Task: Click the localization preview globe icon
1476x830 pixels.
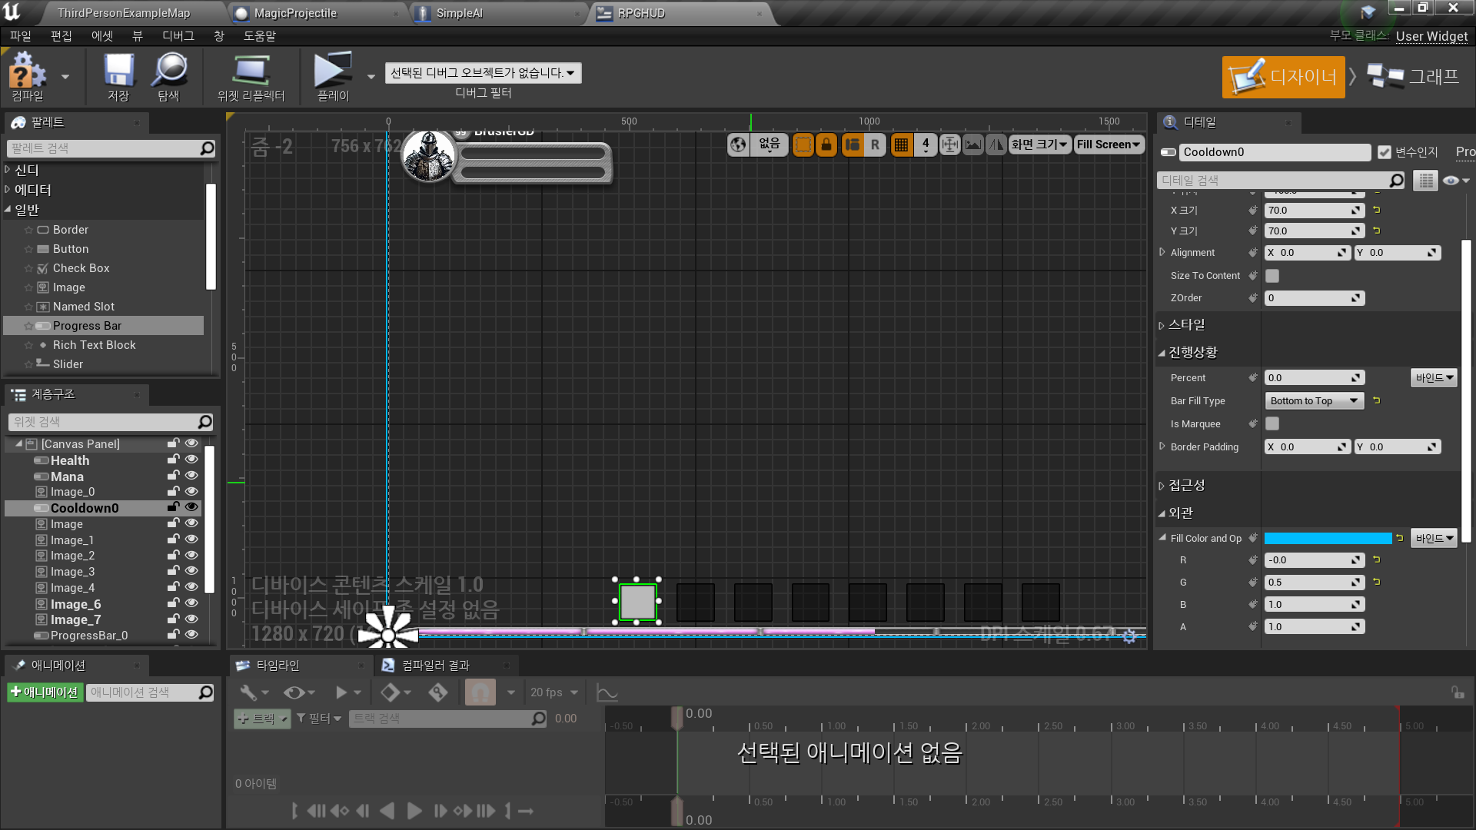Action: click(x=737, y=144)
